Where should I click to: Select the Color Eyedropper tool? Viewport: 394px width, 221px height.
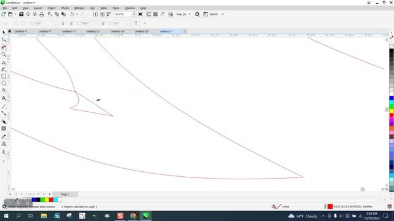(x=4, y=136)
